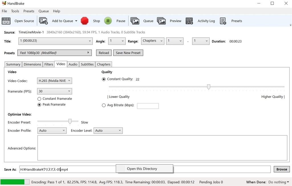Click the Pause label in the toolbar
Screen dimensions: 292x186
click(121, 21)
